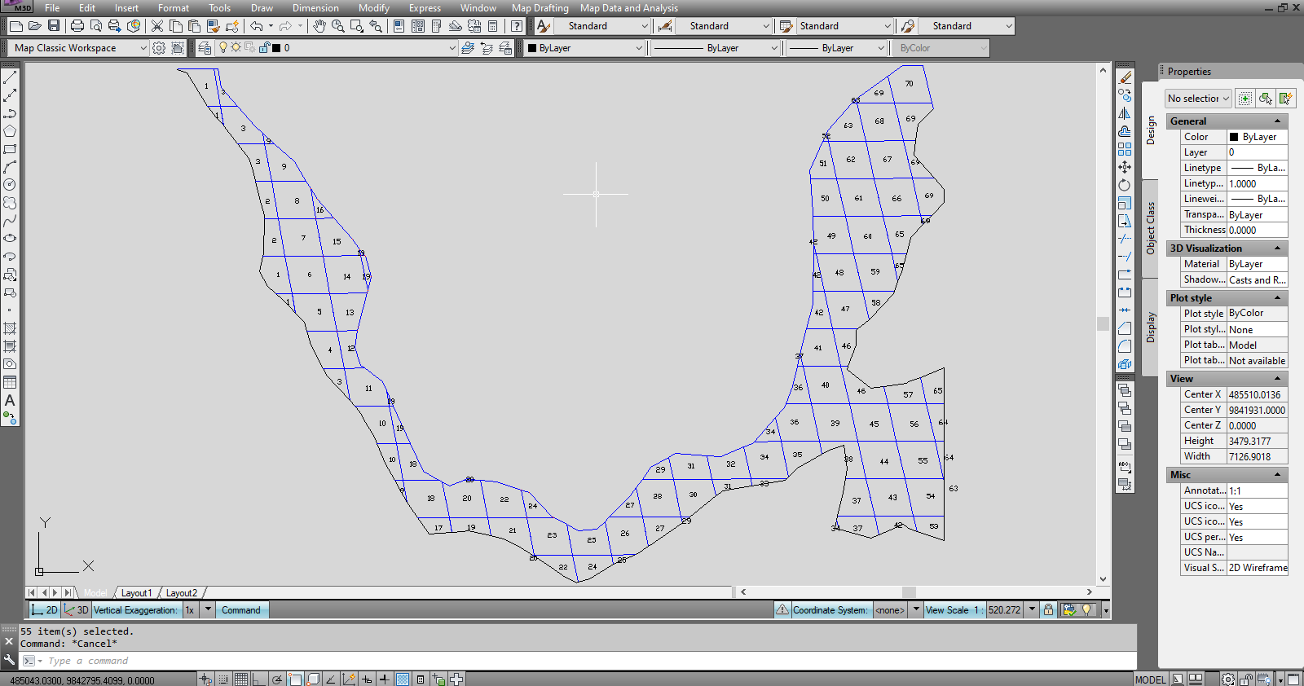This screenshot has width=1304, height=686.
Task: Click the Save icon in the toolbar
Action: 53,26
